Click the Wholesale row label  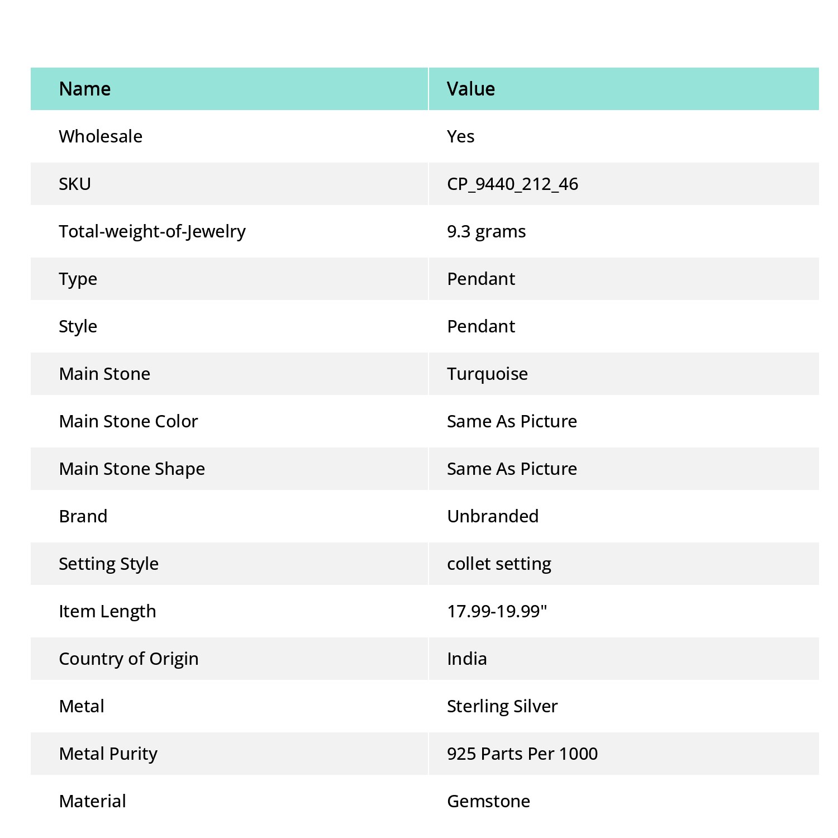click(101, 136)
